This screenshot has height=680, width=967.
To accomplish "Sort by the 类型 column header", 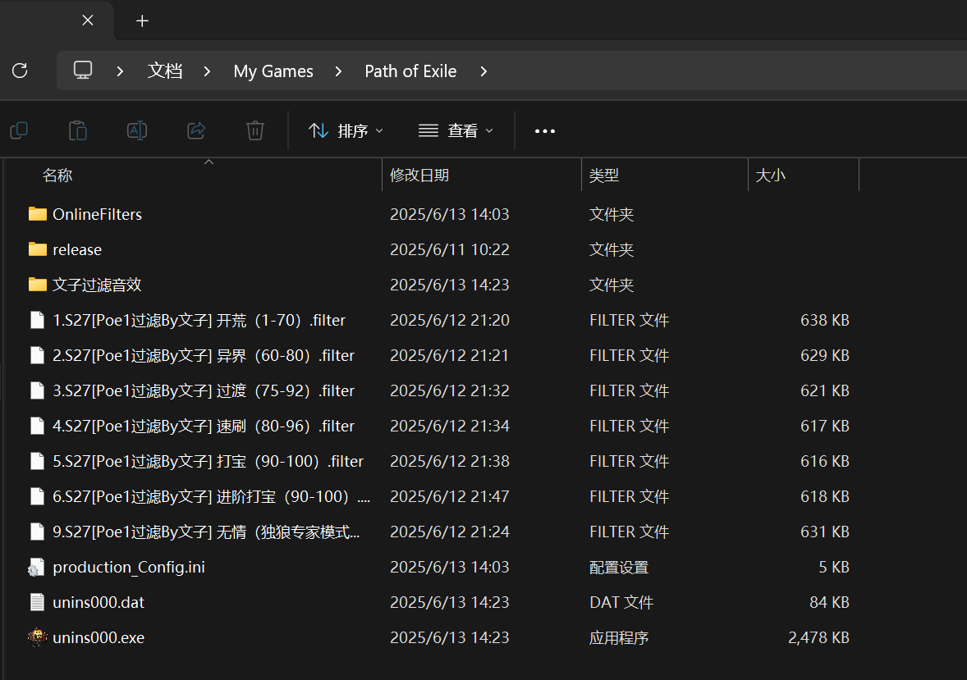I will (x=603, y=176).
